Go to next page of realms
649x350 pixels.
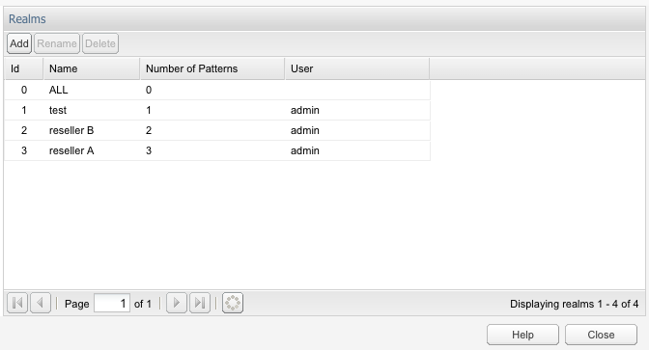point(177,303)
